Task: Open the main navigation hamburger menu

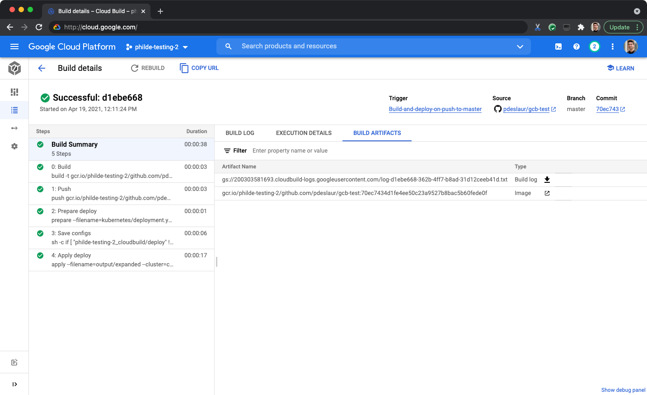Action: click(x=14, y=46)
